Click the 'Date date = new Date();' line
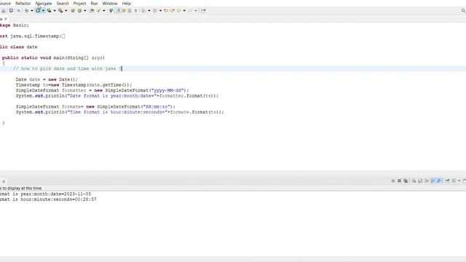This screenshot has height=262, width=466. (47, 79)
